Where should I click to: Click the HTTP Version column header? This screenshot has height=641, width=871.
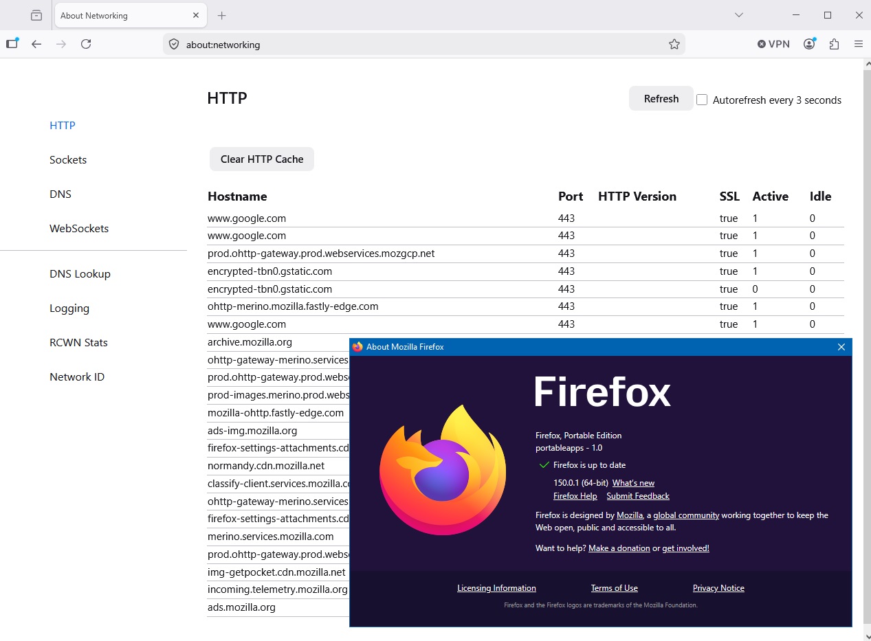[637, 196]
